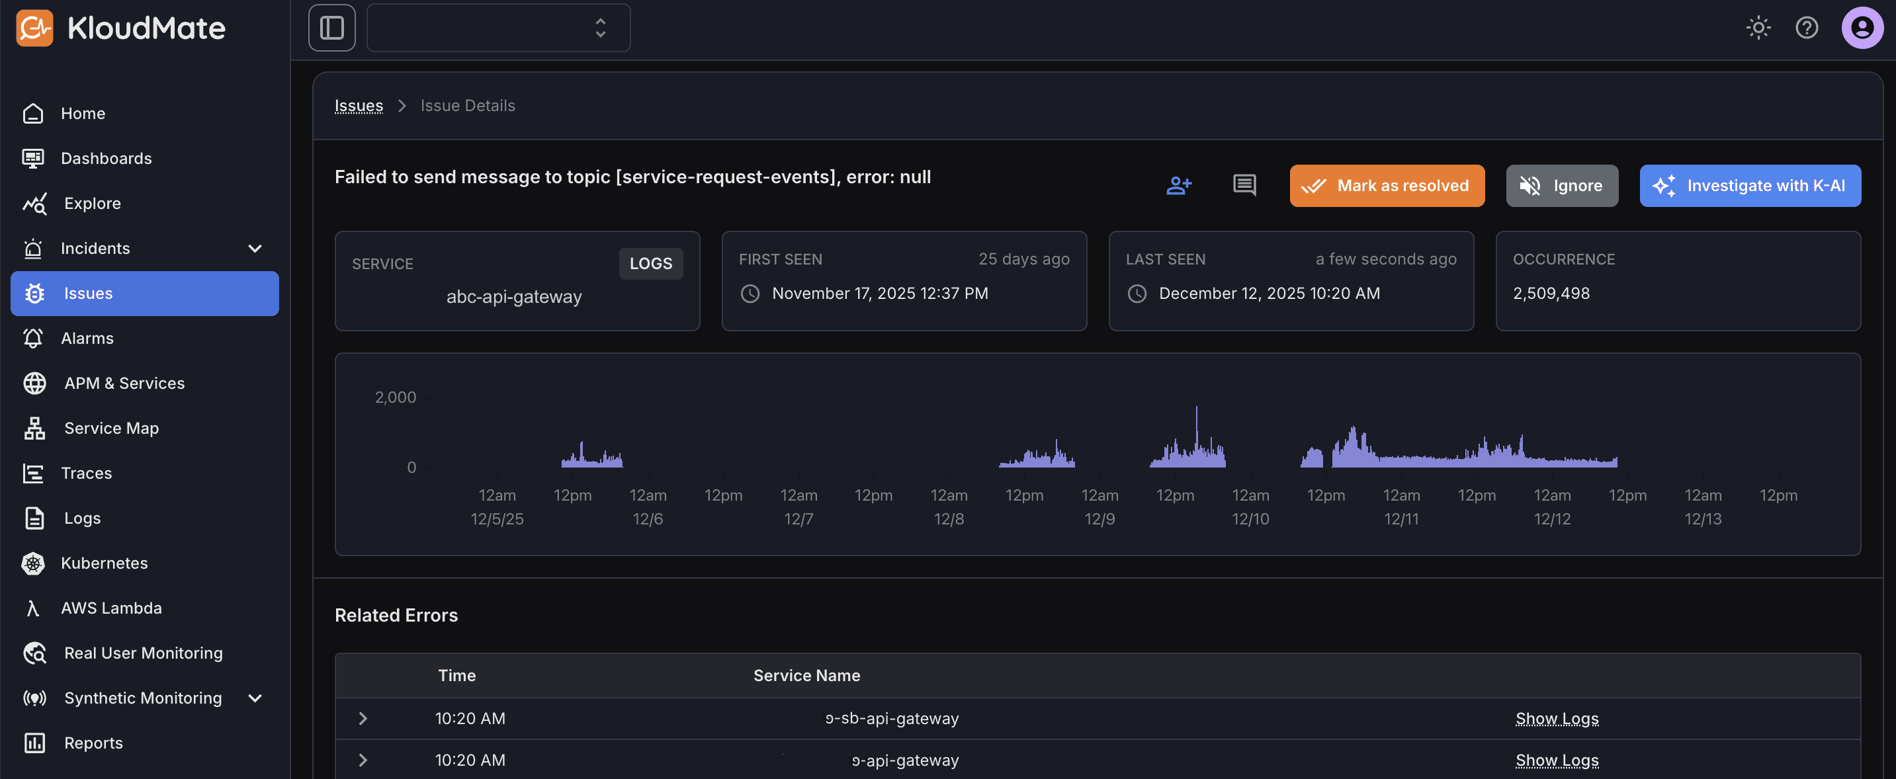Open AWS Lambda sidebar item
Image resolution: width=1896 pixels, height=779 pixels.
(111, 608)
